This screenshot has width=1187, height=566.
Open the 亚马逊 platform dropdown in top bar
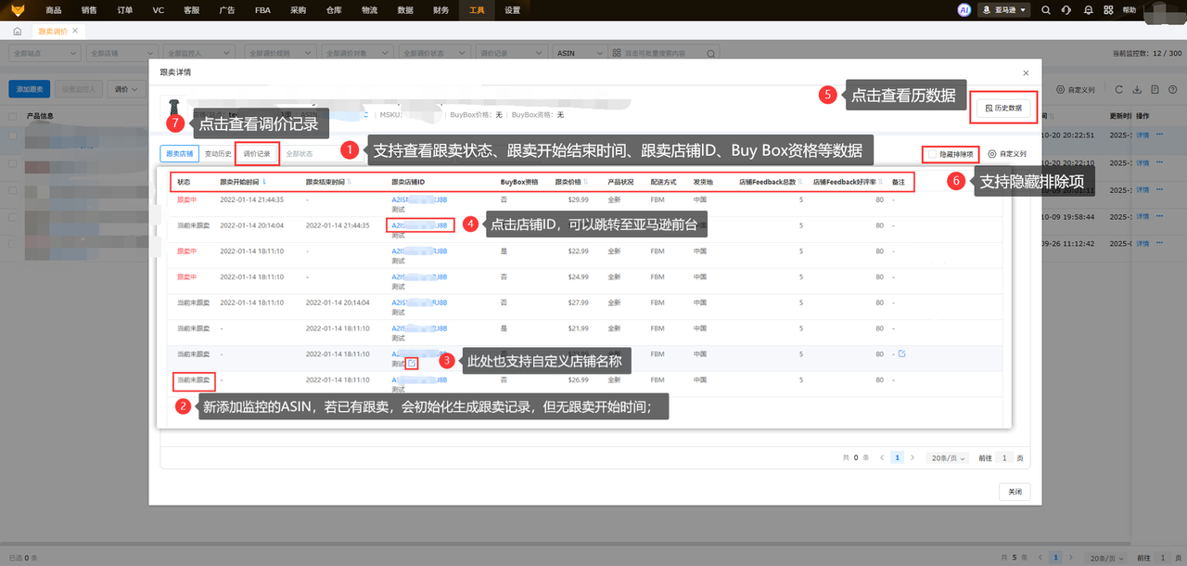coord(1002,10)
